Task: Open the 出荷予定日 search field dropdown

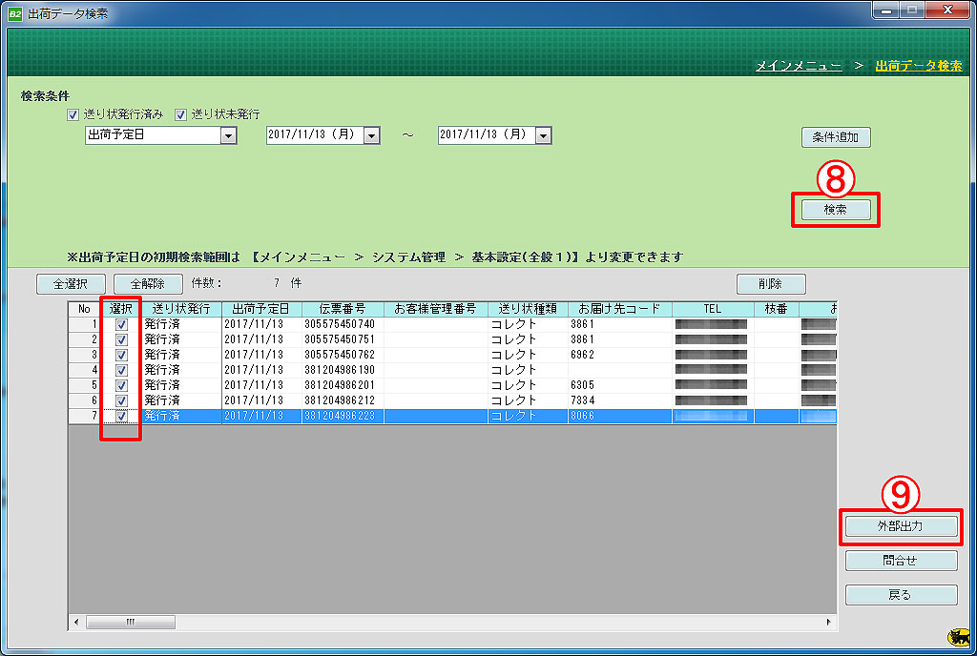Action: (x=228, y=135)
